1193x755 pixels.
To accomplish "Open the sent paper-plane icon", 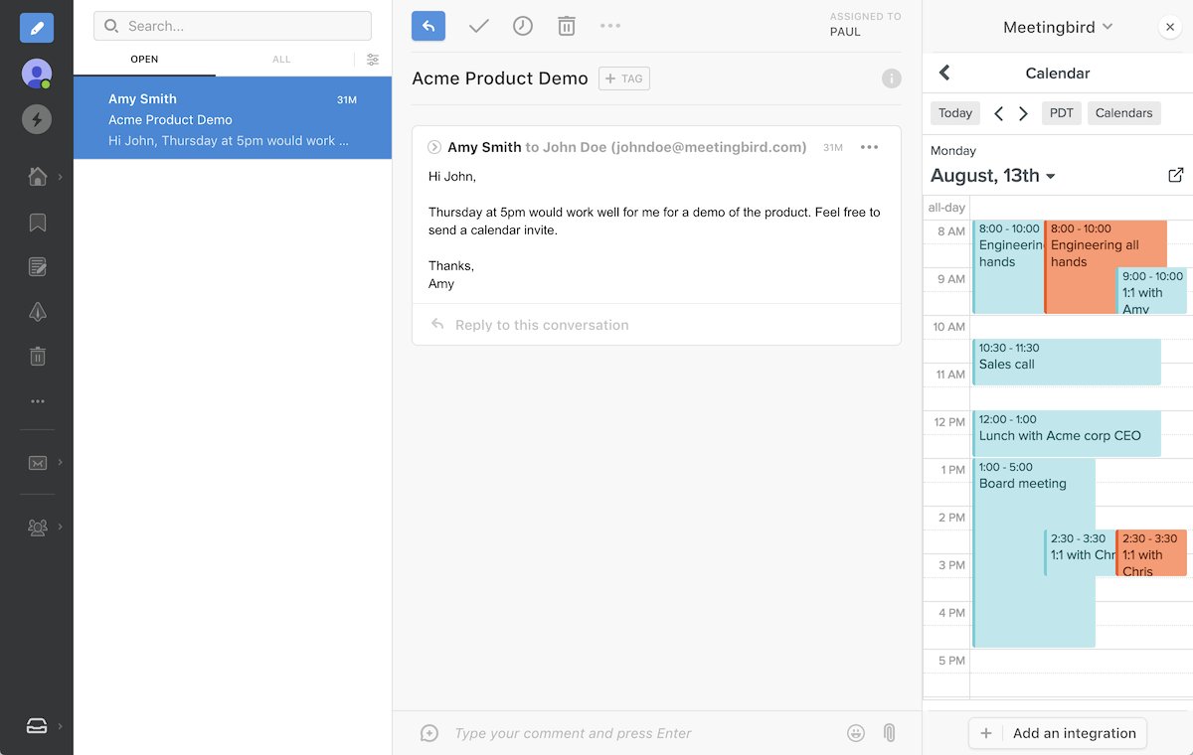I will (38, 312).
